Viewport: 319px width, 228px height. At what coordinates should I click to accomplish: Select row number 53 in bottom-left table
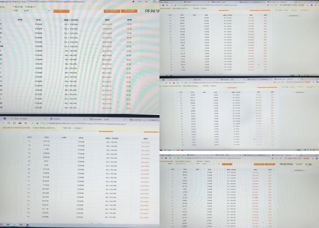pyautogui.click(x=29, y=189)
